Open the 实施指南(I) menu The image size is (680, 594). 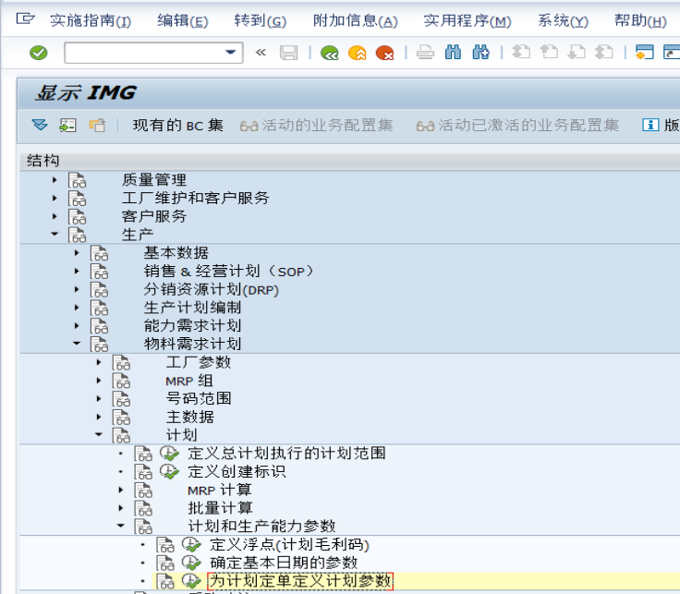(91, 20)
